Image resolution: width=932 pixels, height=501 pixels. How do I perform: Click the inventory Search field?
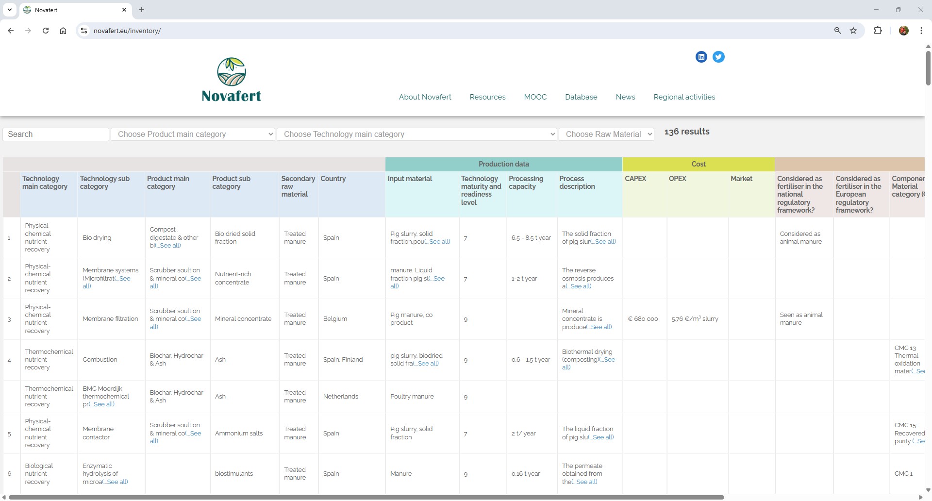[56, 134]
